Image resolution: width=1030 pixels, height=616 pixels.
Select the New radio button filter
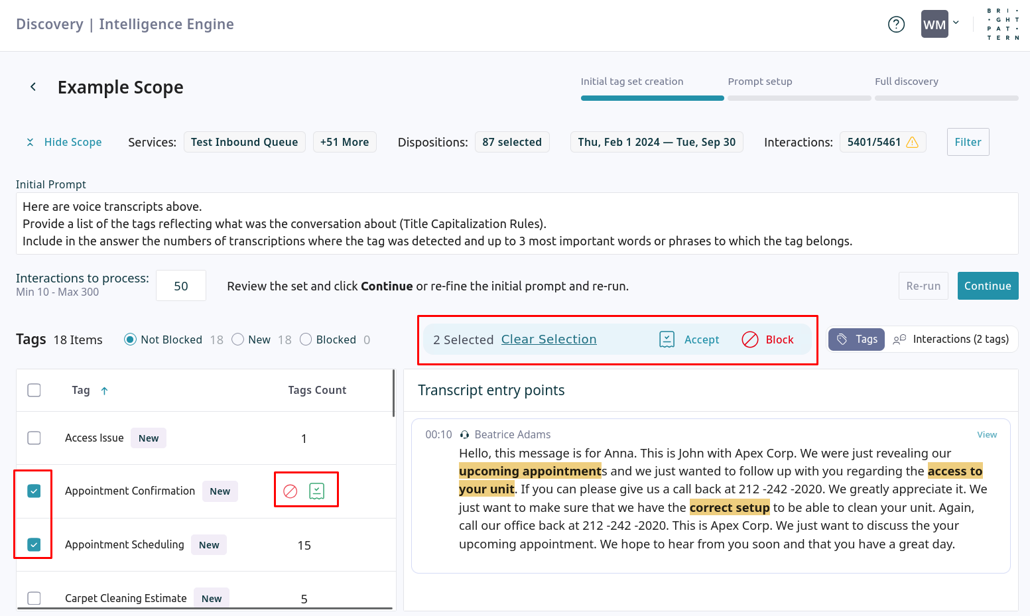click(x=237, y=339)
